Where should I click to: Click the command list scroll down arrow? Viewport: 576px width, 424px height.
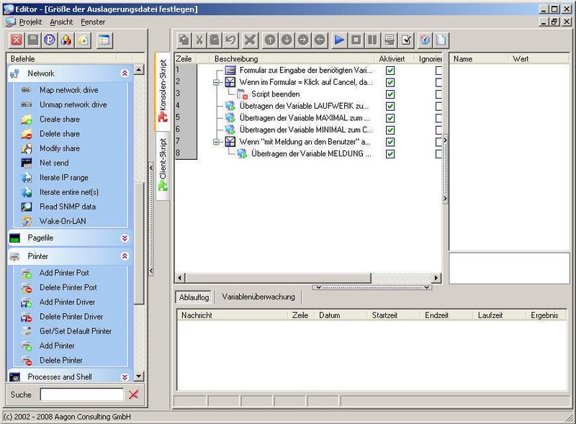pos(138,376)
